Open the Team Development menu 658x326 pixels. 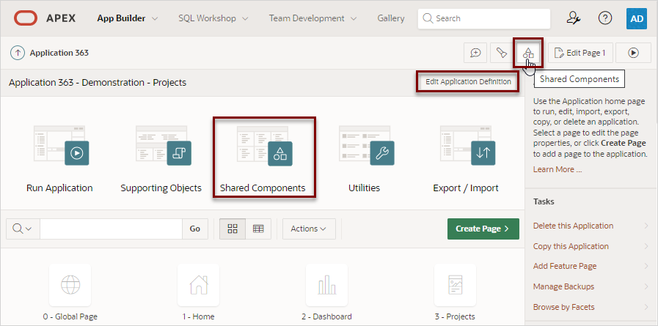pyautogui.click(x=312, y=18)
